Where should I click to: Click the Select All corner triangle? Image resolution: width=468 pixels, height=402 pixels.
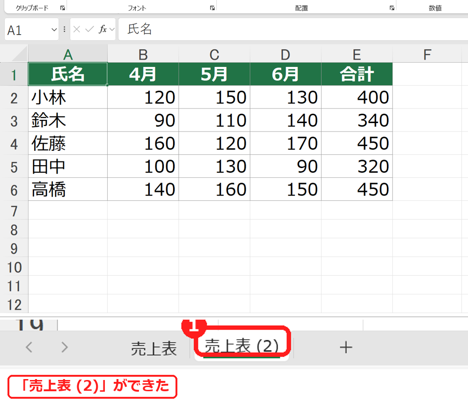(x=19, y=54)
